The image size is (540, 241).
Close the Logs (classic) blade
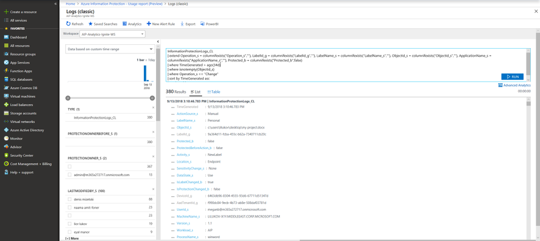point(536,11)
